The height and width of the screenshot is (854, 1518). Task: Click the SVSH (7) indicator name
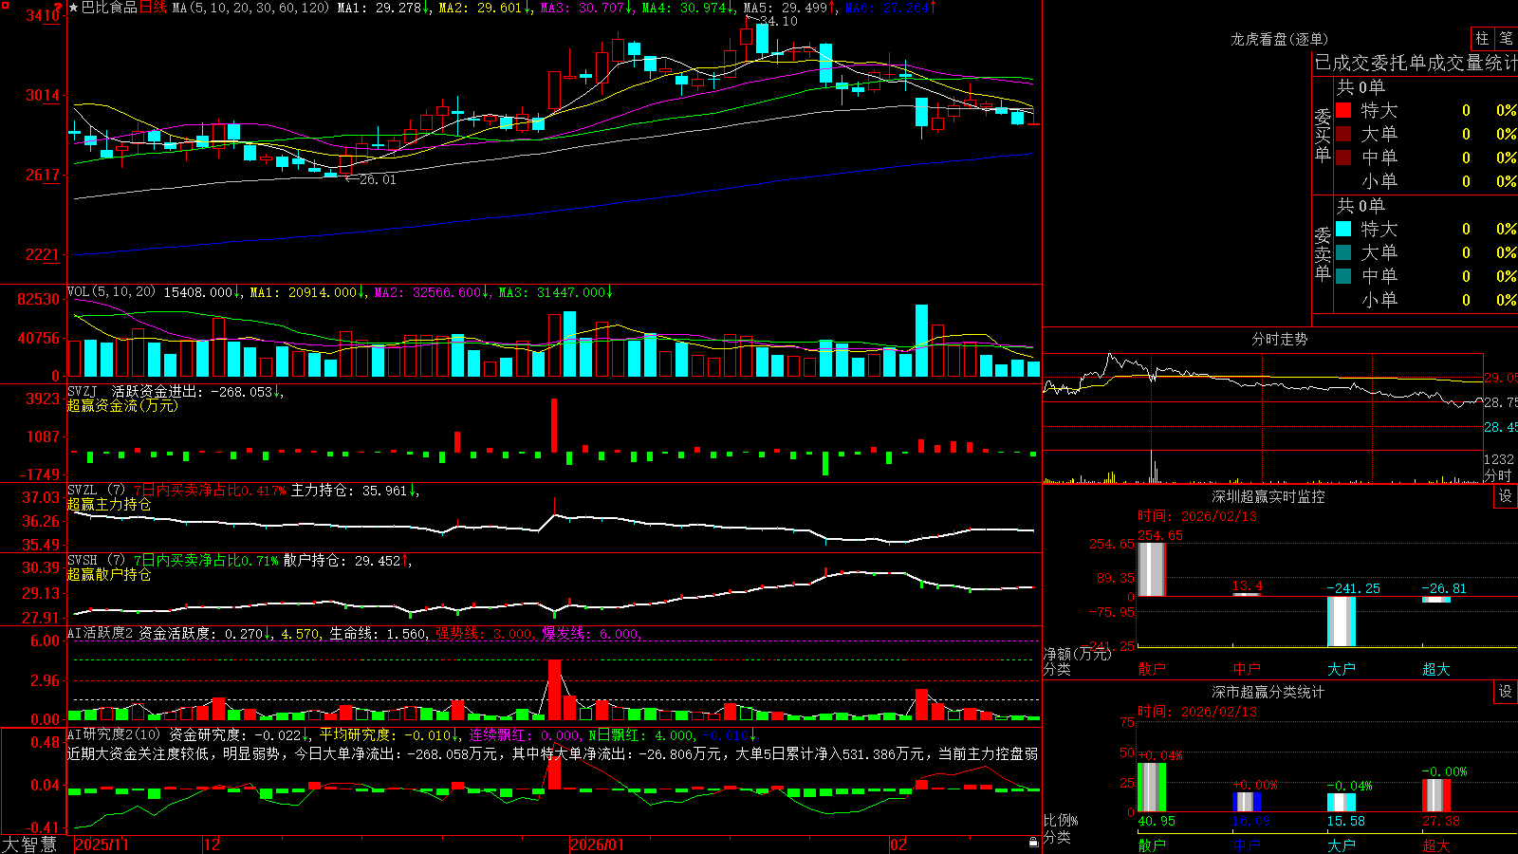click(96, 561)
